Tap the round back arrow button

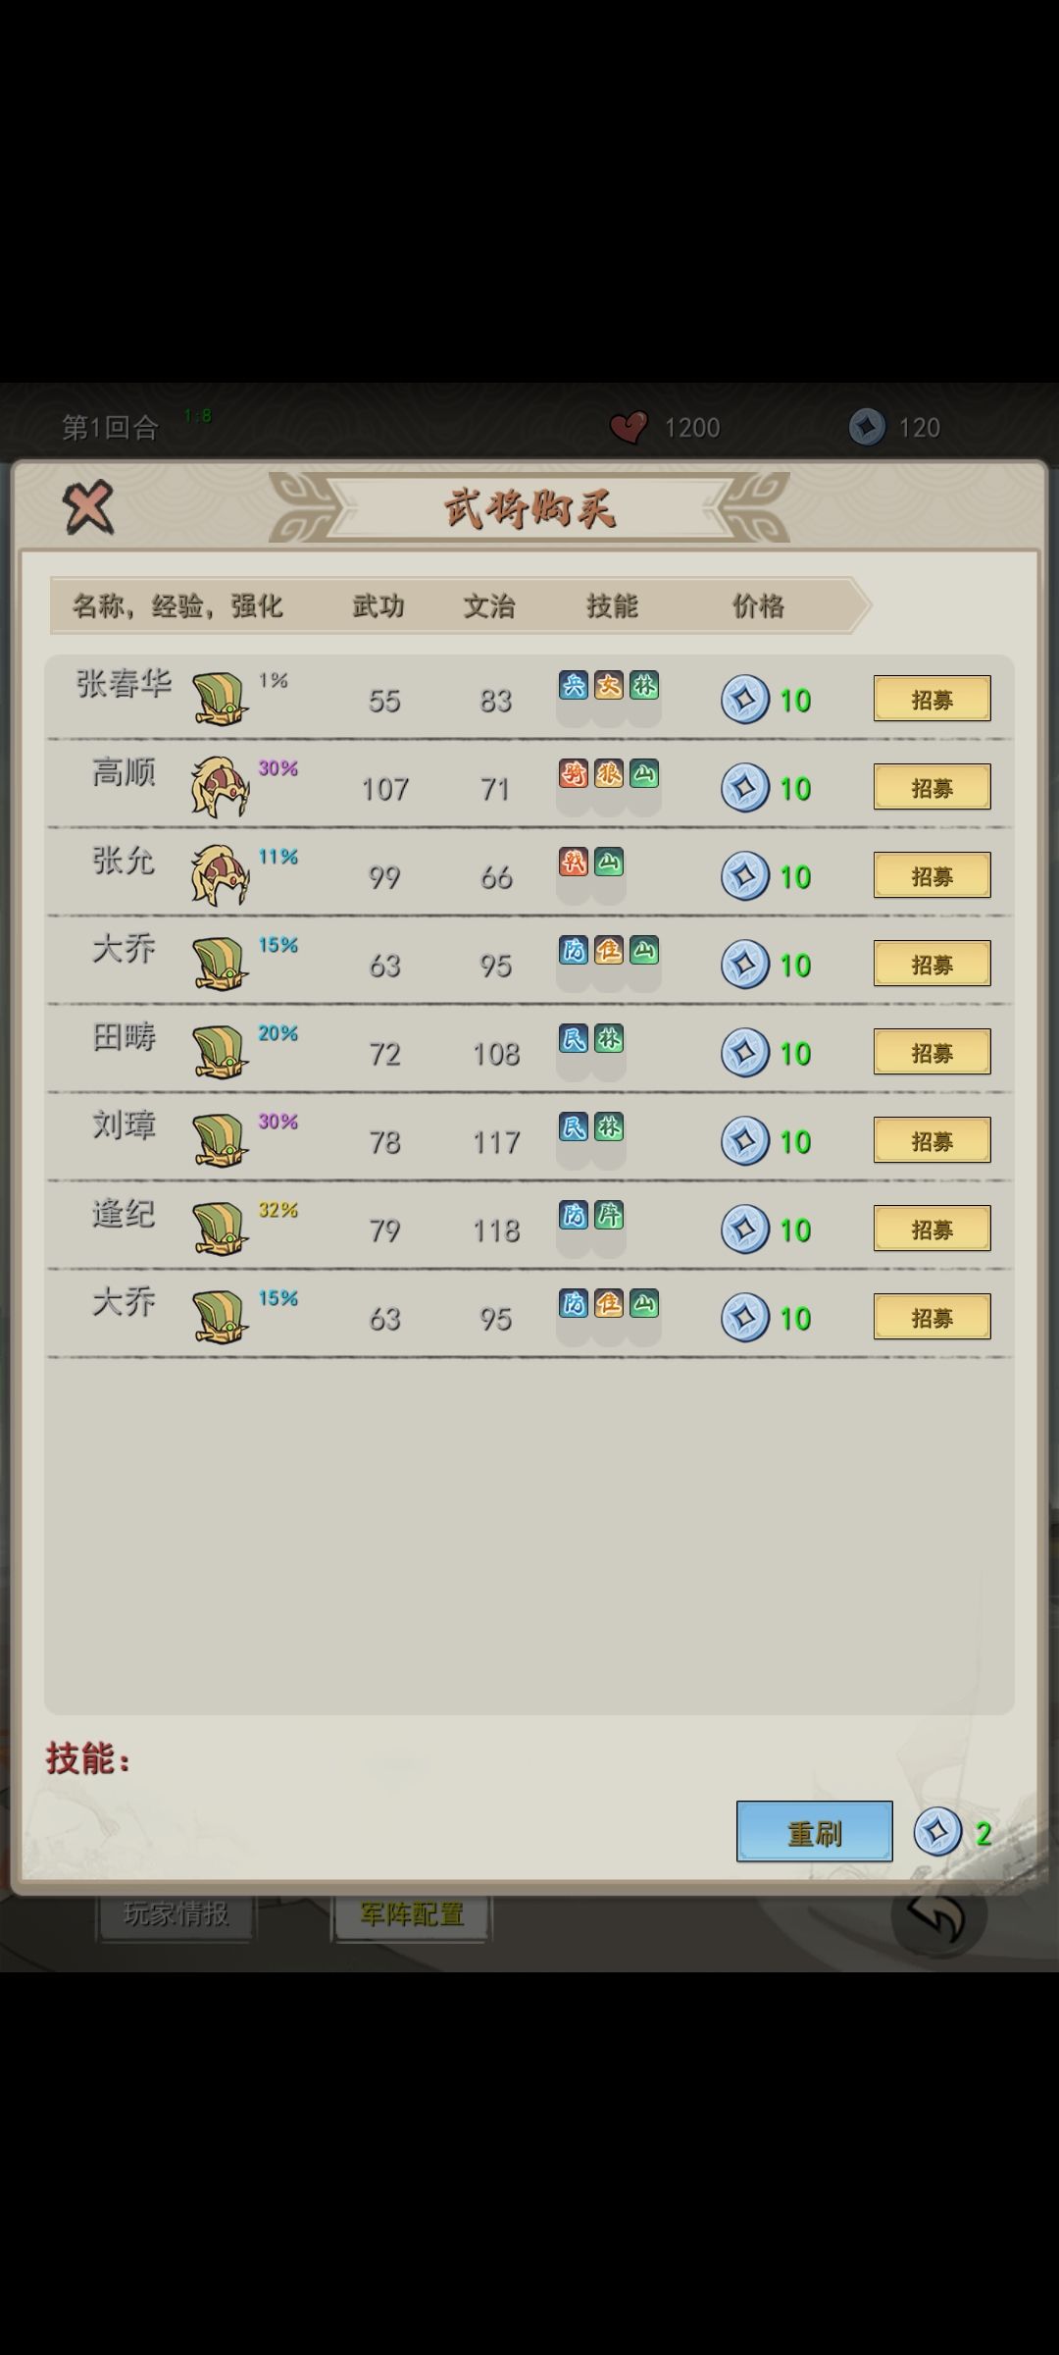coord(938,1913)
